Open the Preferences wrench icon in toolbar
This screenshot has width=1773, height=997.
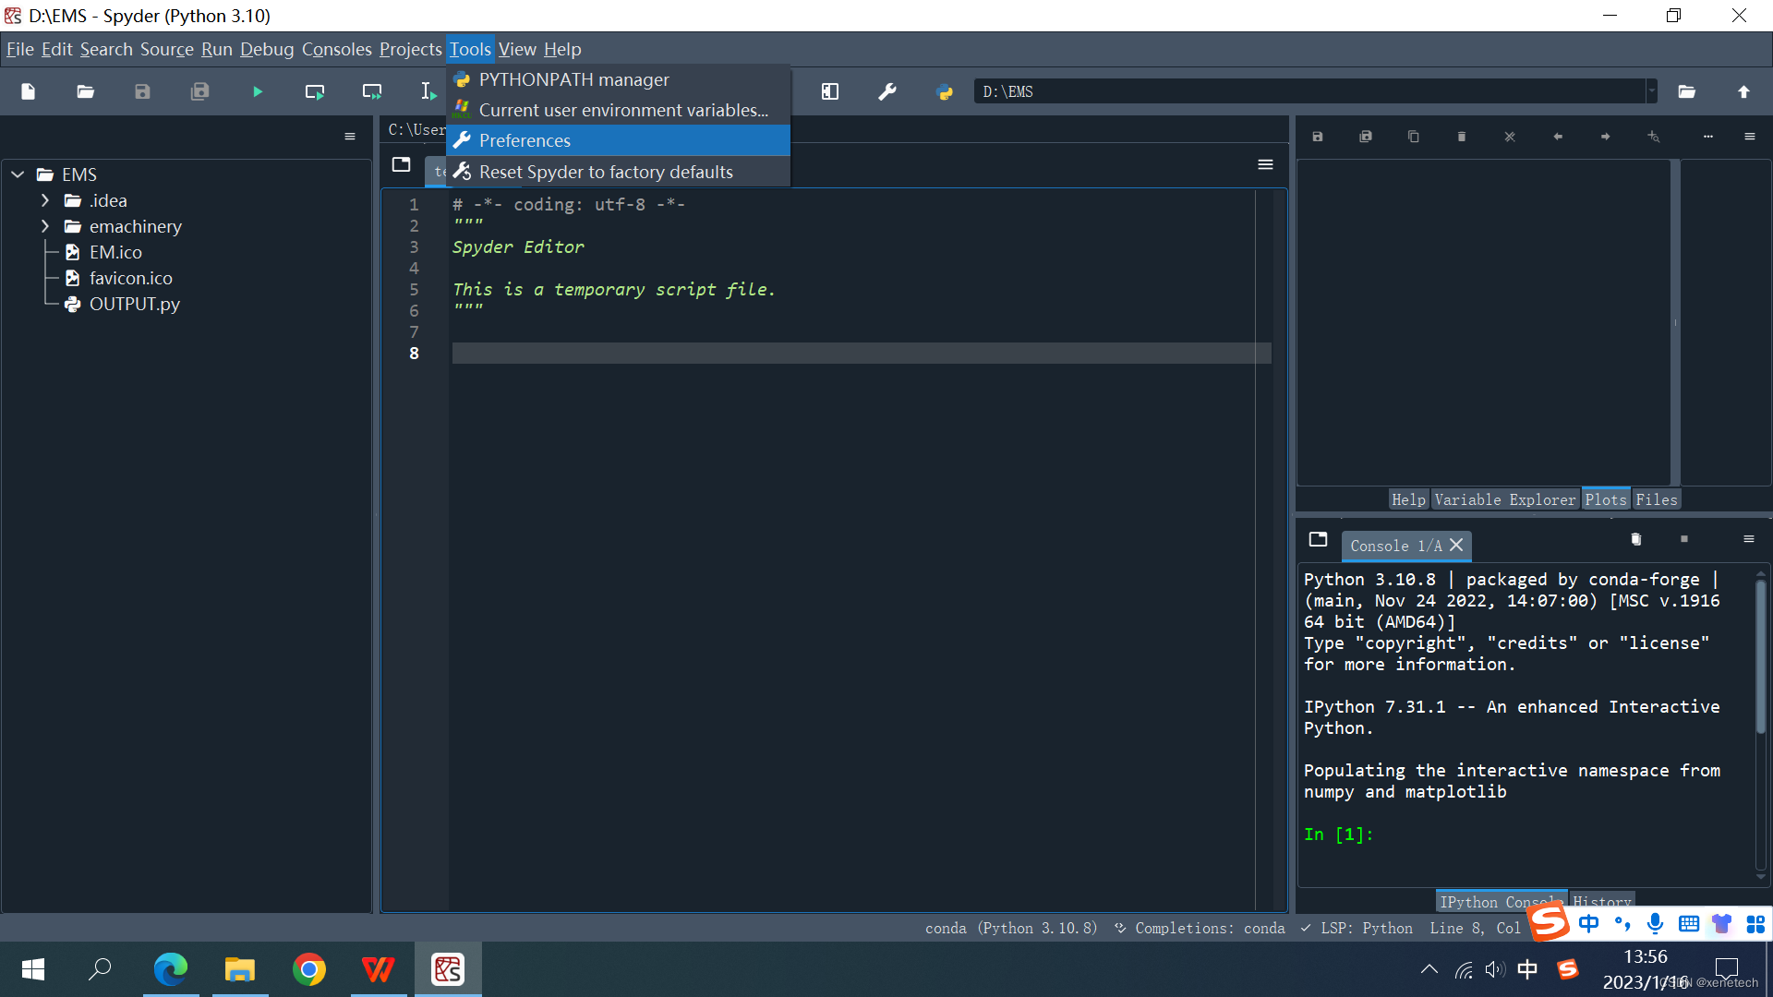tap(886, 91)
